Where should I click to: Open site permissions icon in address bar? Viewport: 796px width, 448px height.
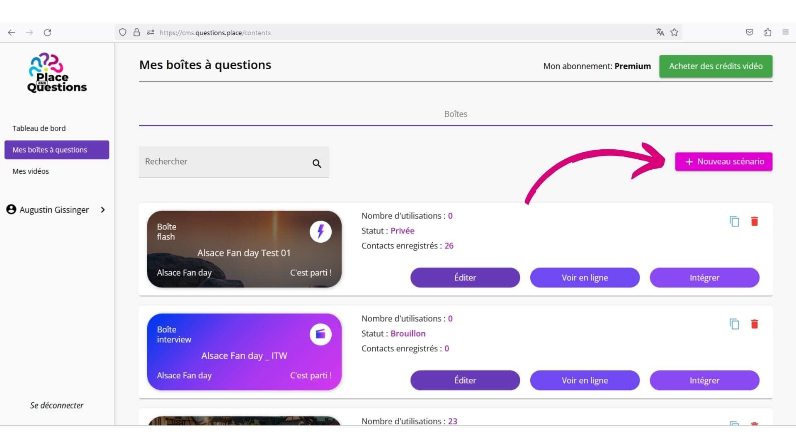[150, 32]
